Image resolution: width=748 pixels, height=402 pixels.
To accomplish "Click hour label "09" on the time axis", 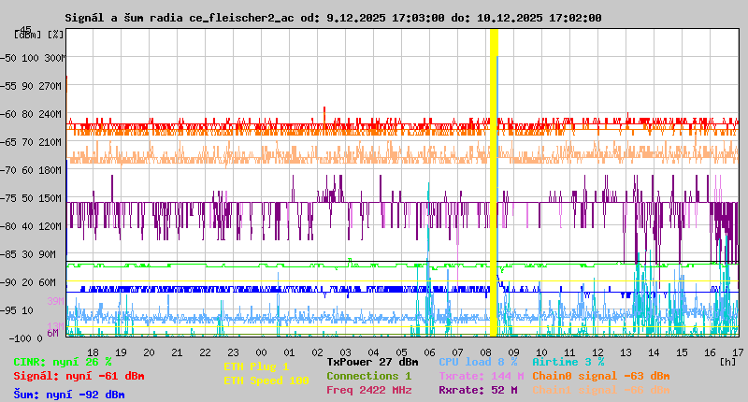I will (513, 352).
